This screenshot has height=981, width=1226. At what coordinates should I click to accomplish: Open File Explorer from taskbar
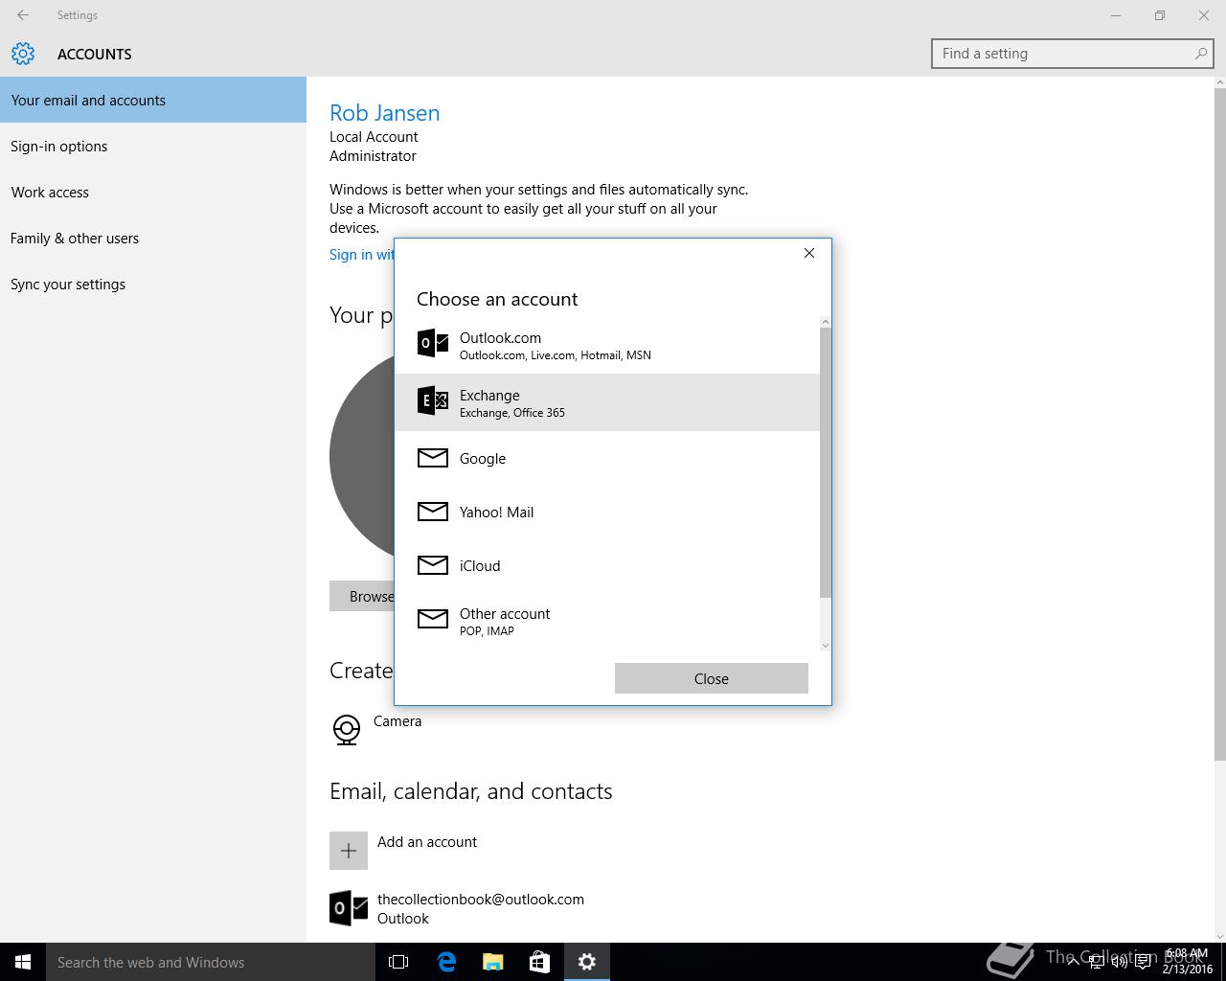[493, 962]
